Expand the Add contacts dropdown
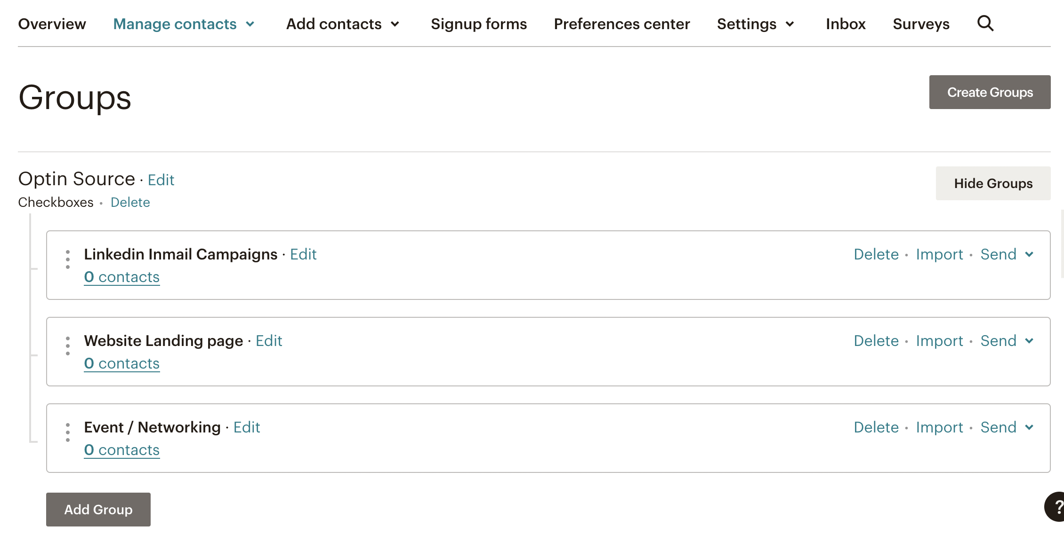Viewport: 1064px width, 534px height. click(343, 24)
